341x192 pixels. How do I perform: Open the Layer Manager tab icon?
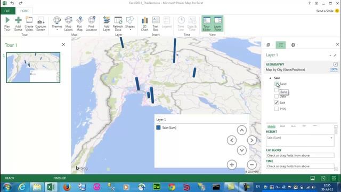268,45
